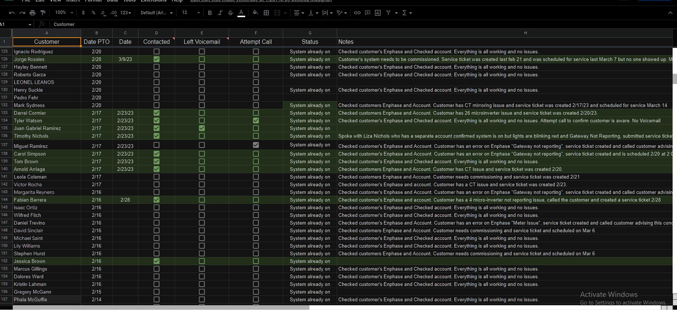
Task: Select Gregory McGann's 2/15 date cell
Action: [96, 292]
